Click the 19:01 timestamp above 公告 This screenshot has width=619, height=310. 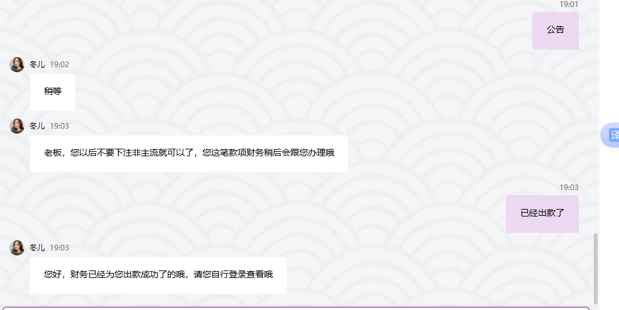click(569, 4)
